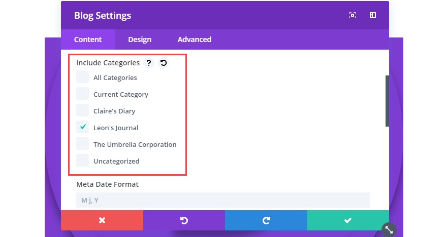The height and width of the screenshot is (237, 447).
Task: Switch to the Content tab
Action: [88, 39]
